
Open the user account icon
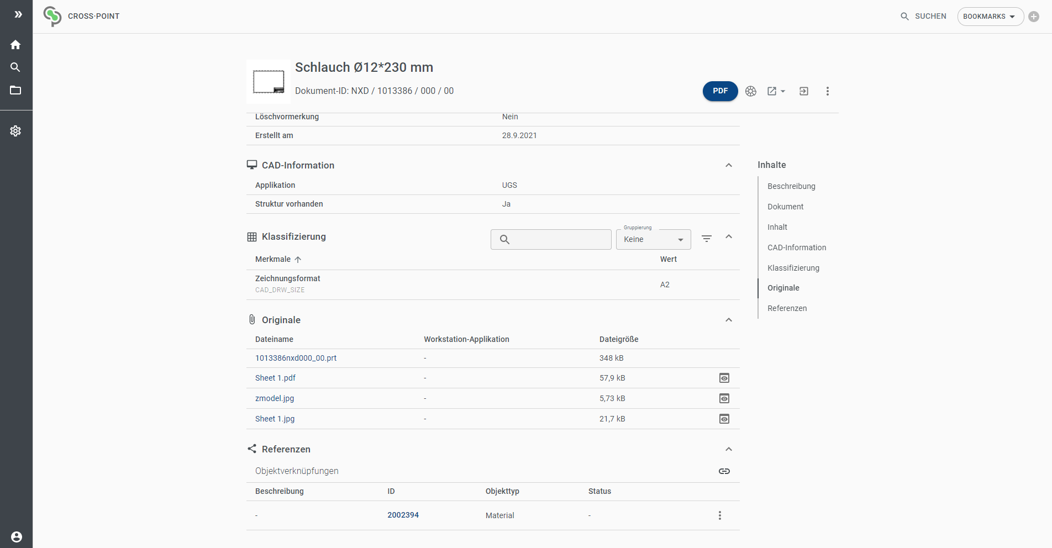tap(17, 537)
